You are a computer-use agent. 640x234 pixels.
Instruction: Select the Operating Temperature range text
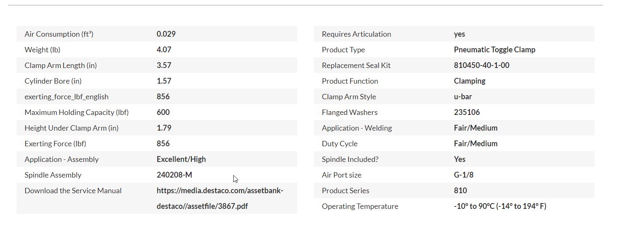tap(500, 206)
